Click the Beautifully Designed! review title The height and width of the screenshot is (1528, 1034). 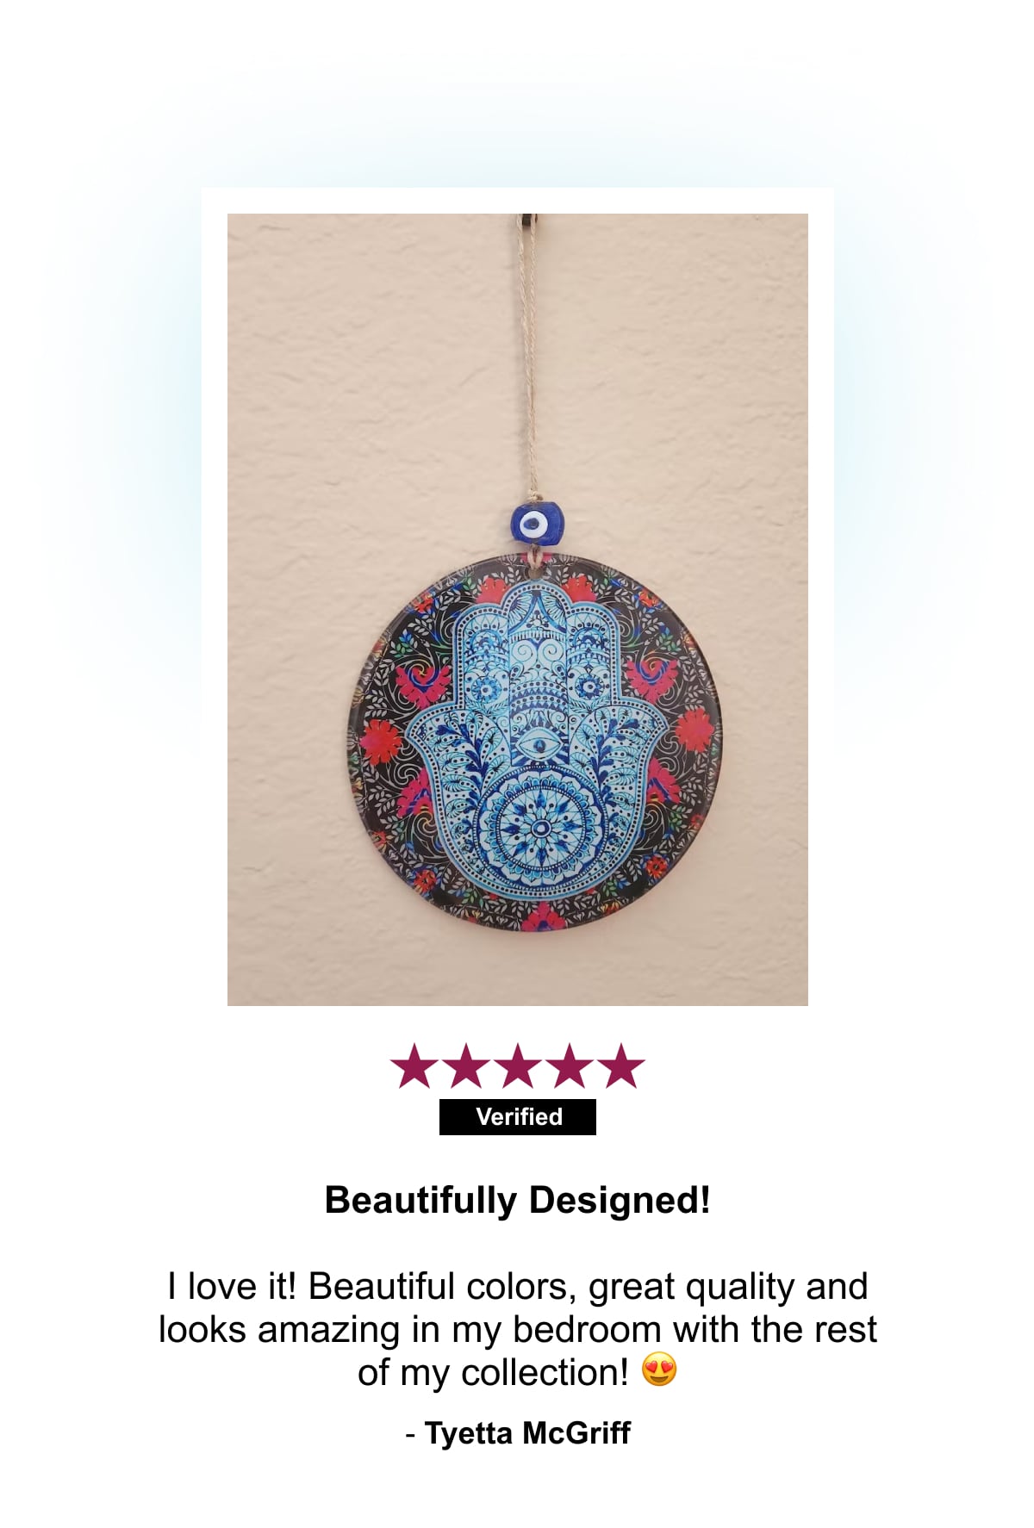click(518, 1200)
